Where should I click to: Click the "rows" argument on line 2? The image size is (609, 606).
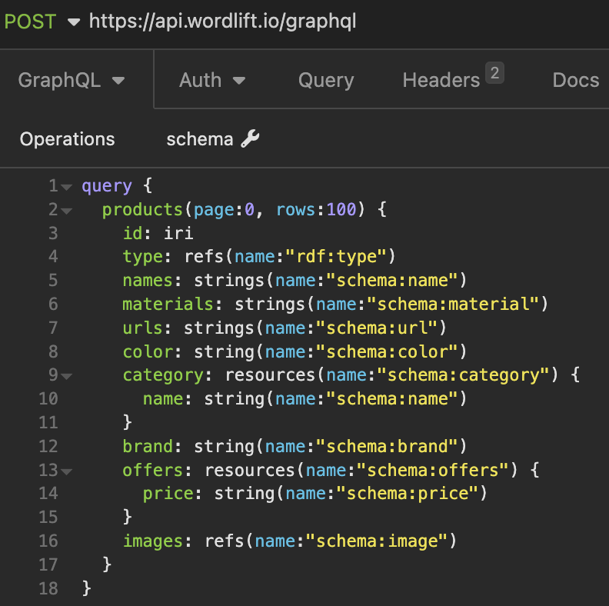pos(295,210)
